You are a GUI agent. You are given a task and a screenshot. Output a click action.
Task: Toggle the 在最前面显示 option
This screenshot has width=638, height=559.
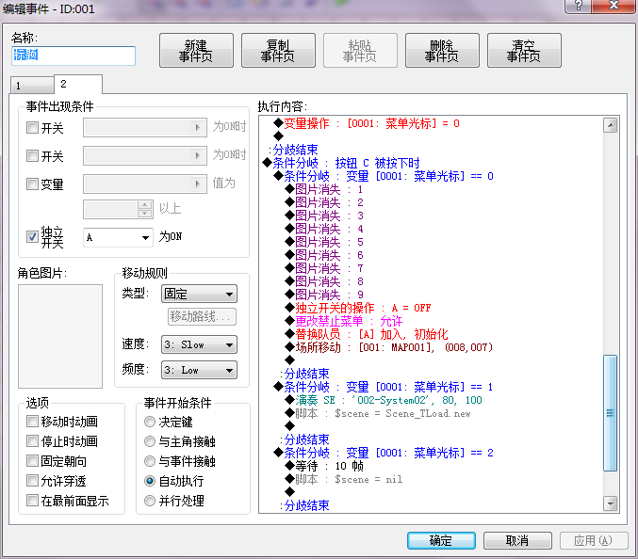33,501
